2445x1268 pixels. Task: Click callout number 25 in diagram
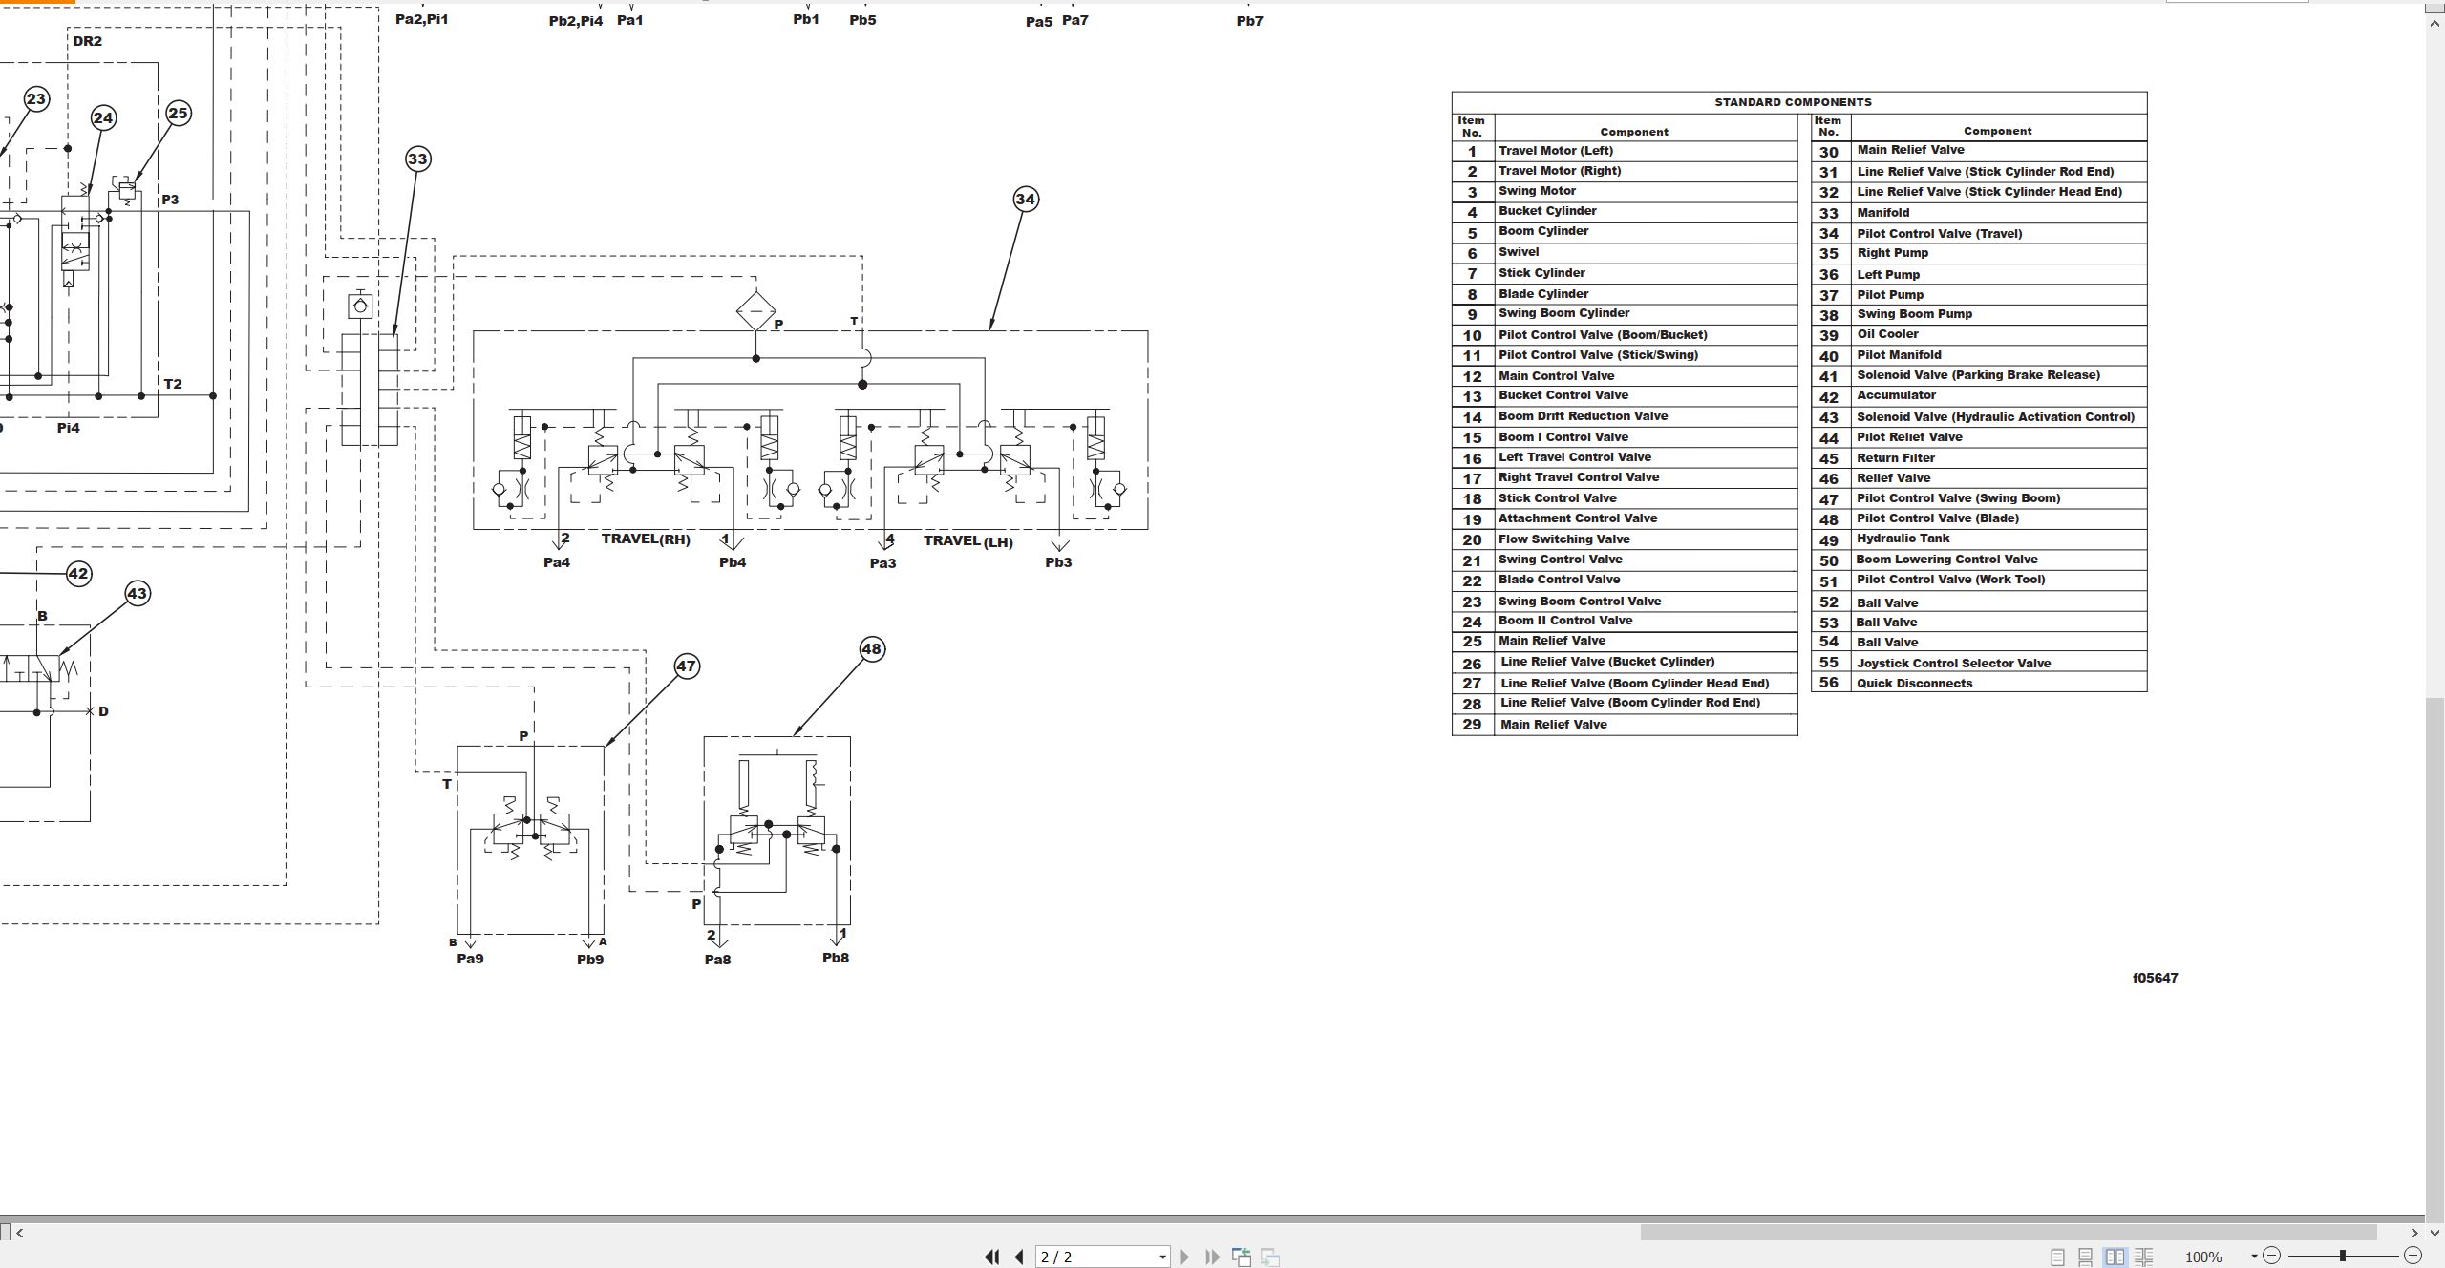click(178, 113)
